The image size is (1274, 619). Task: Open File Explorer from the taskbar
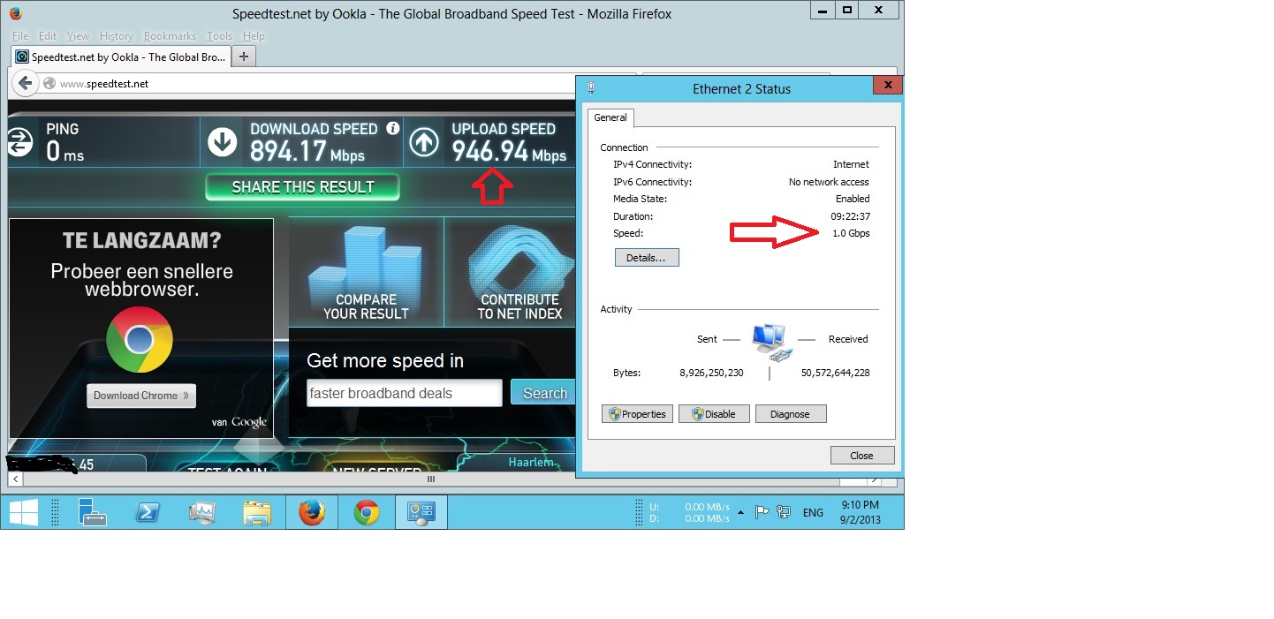click(257, 512)
